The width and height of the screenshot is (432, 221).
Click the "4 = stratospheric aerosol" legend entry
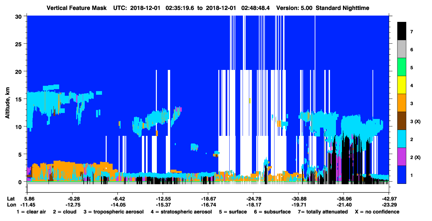181,212
